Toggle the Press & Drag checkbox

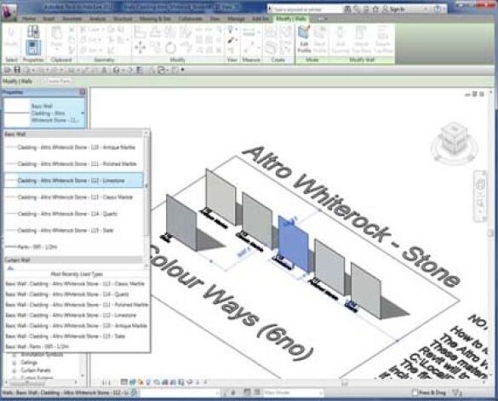pyautogui.click(x=415, y=392)
